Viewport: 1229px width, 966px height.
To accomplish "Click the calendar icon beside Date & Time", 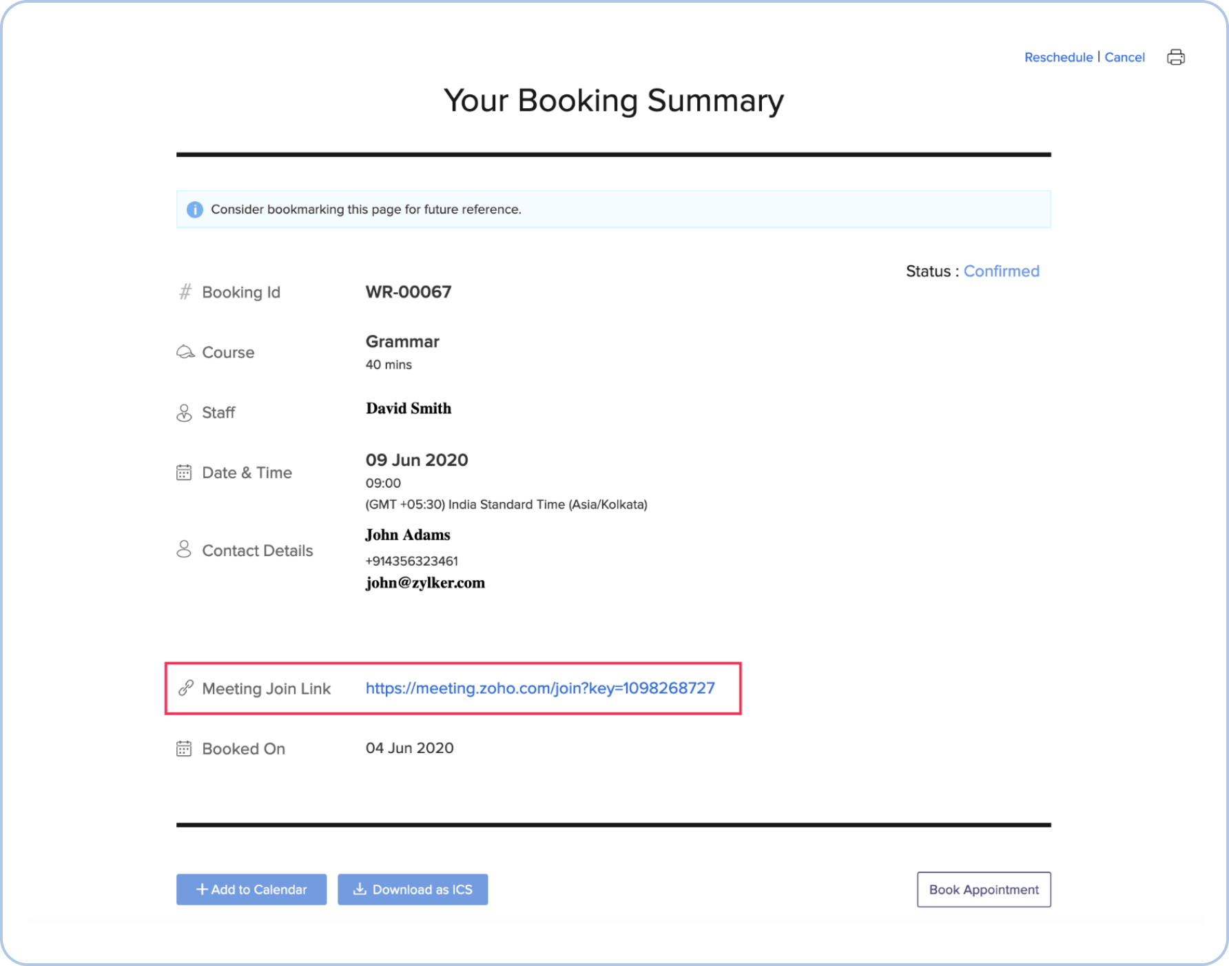I will tap(184, 473).
